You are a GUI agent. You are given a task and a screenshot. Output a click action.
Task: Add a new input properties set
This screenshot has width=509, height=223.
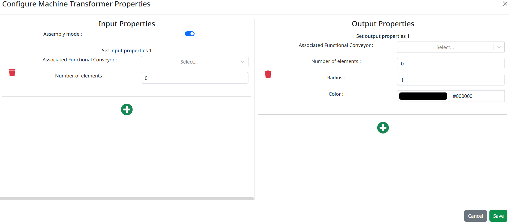(127, 110)
